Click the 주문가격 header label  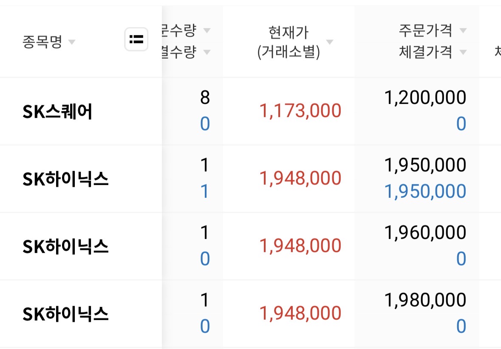pyautogui.click(x=425, y=31)
